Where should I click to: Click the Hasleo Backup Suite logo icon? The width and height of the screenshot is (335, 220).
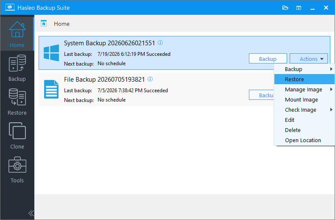pos(10,8)
